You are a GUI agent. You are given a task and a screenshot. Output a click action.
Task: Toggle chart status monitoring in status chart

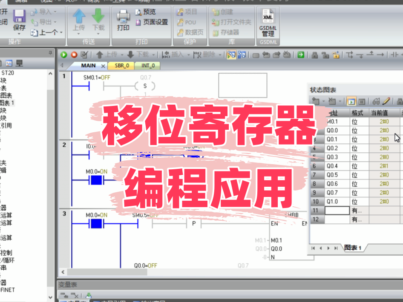pos(351,102)
